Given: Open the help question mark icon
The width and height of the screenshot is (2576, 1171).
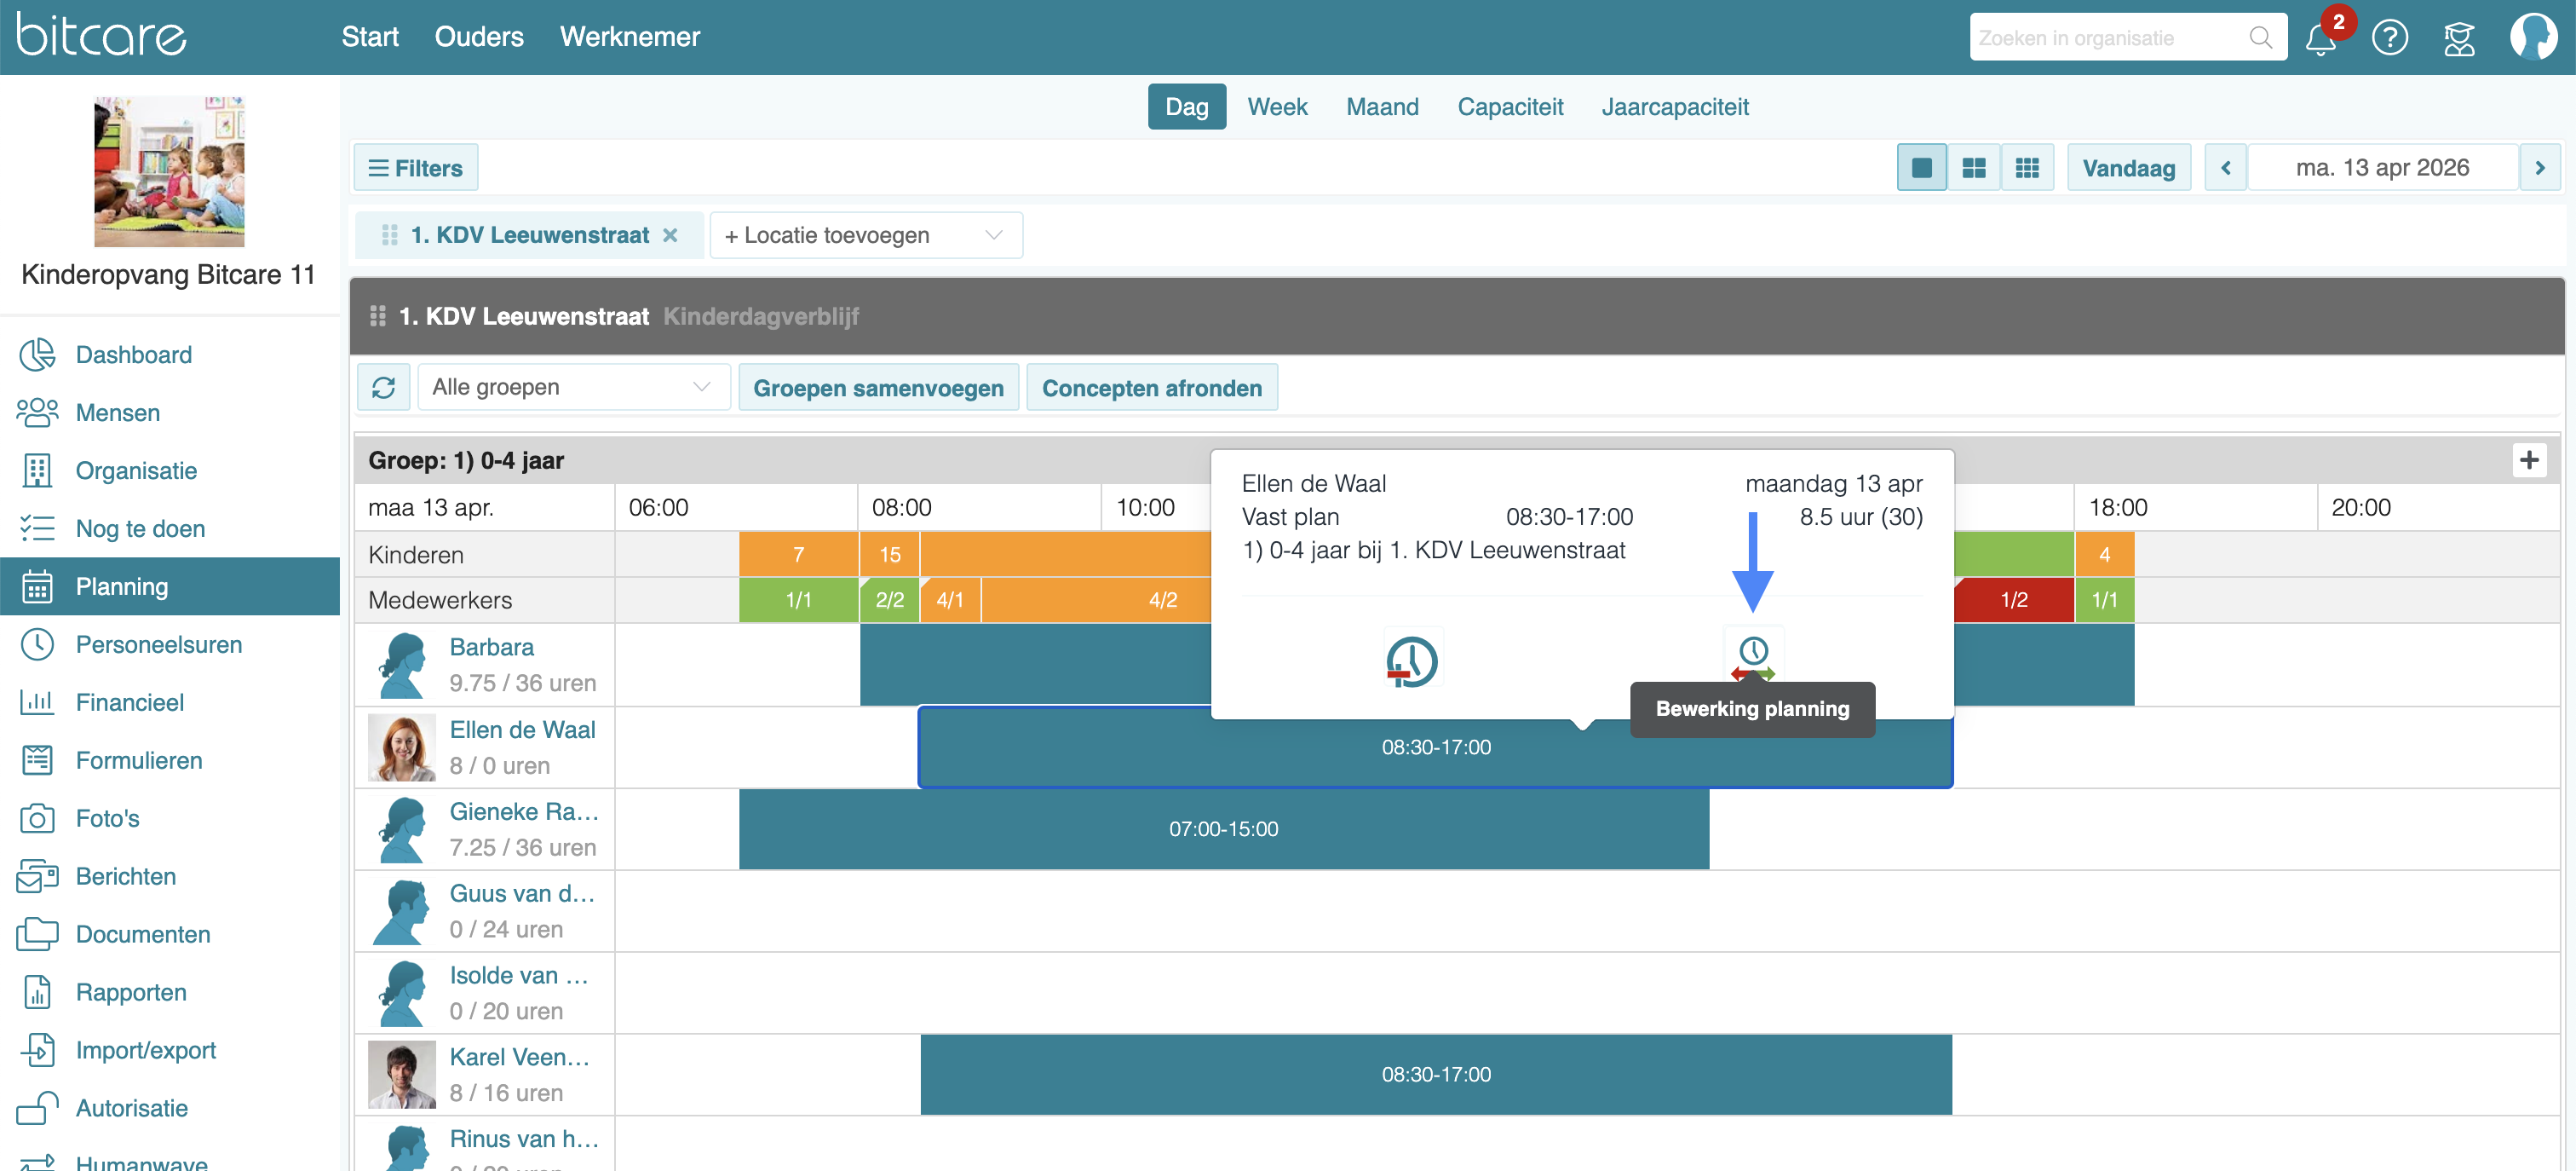Looking at the screenshot, I should pyautogui.click(x=2389, y=38).
